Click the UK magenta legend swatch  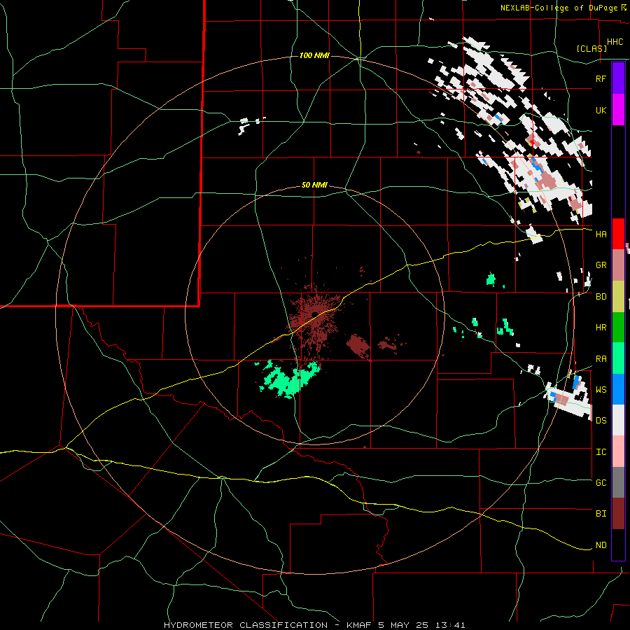[618, 110]
